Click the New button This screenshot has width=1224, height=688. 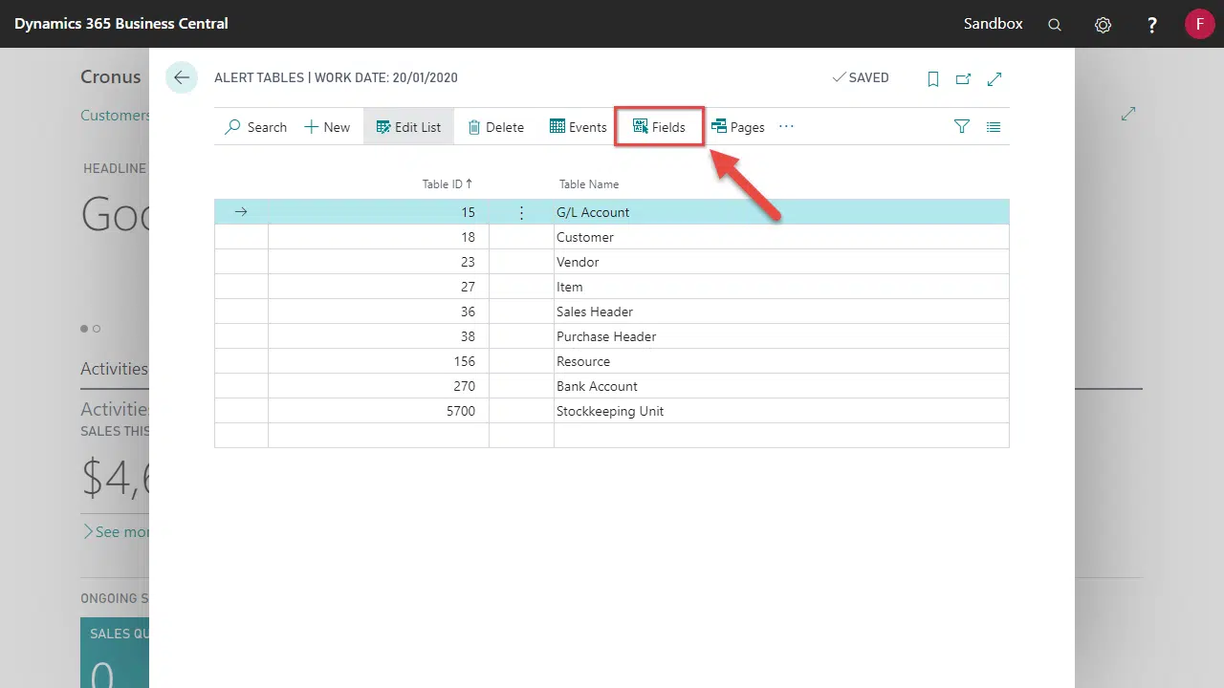(x=327, y=127)
